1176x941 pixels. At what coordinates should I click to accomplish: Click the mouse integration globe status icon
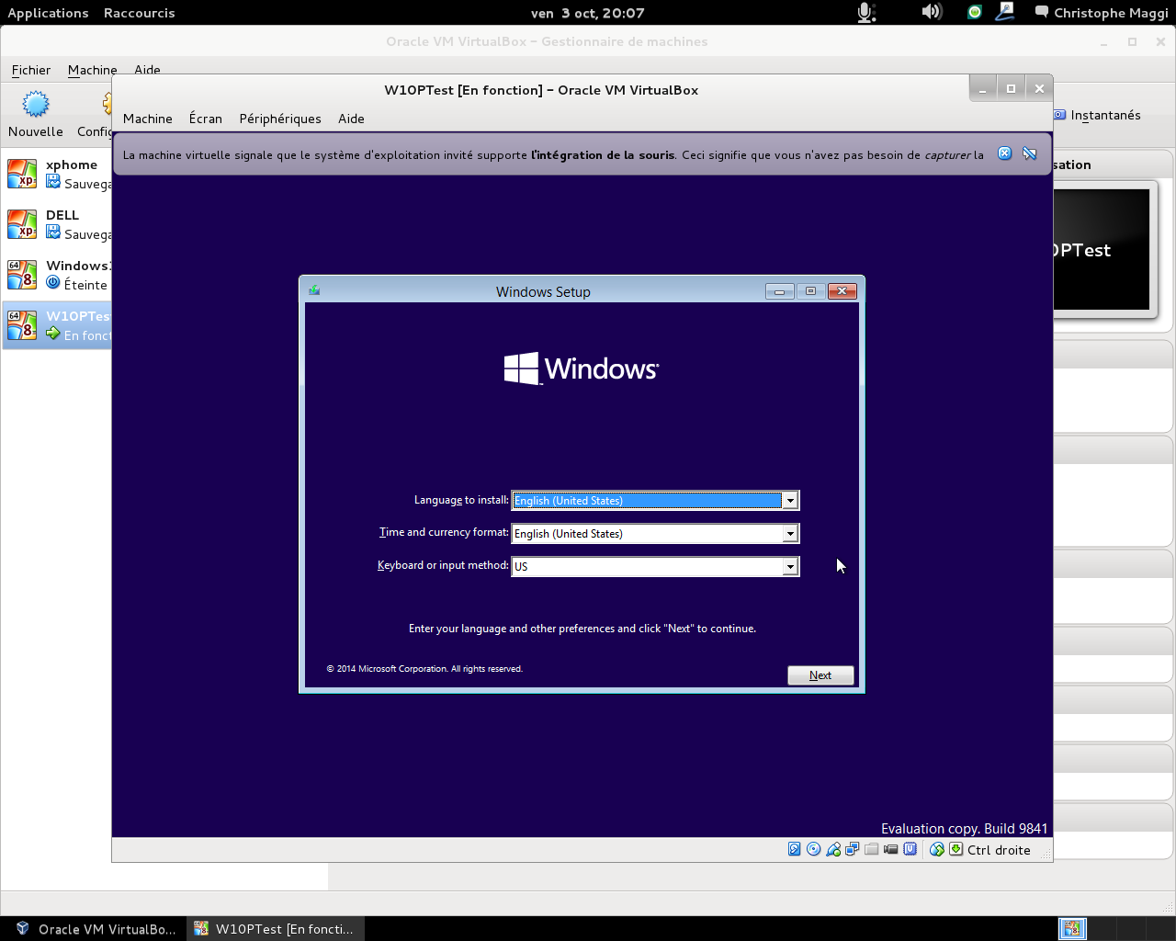936,849
